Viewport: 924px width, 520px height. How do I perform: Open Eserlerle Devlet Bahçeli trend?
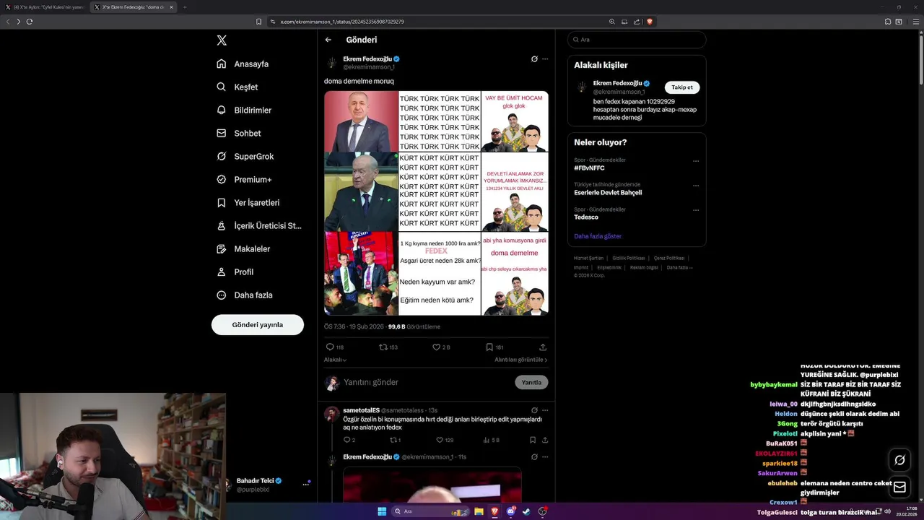(608, 193)
